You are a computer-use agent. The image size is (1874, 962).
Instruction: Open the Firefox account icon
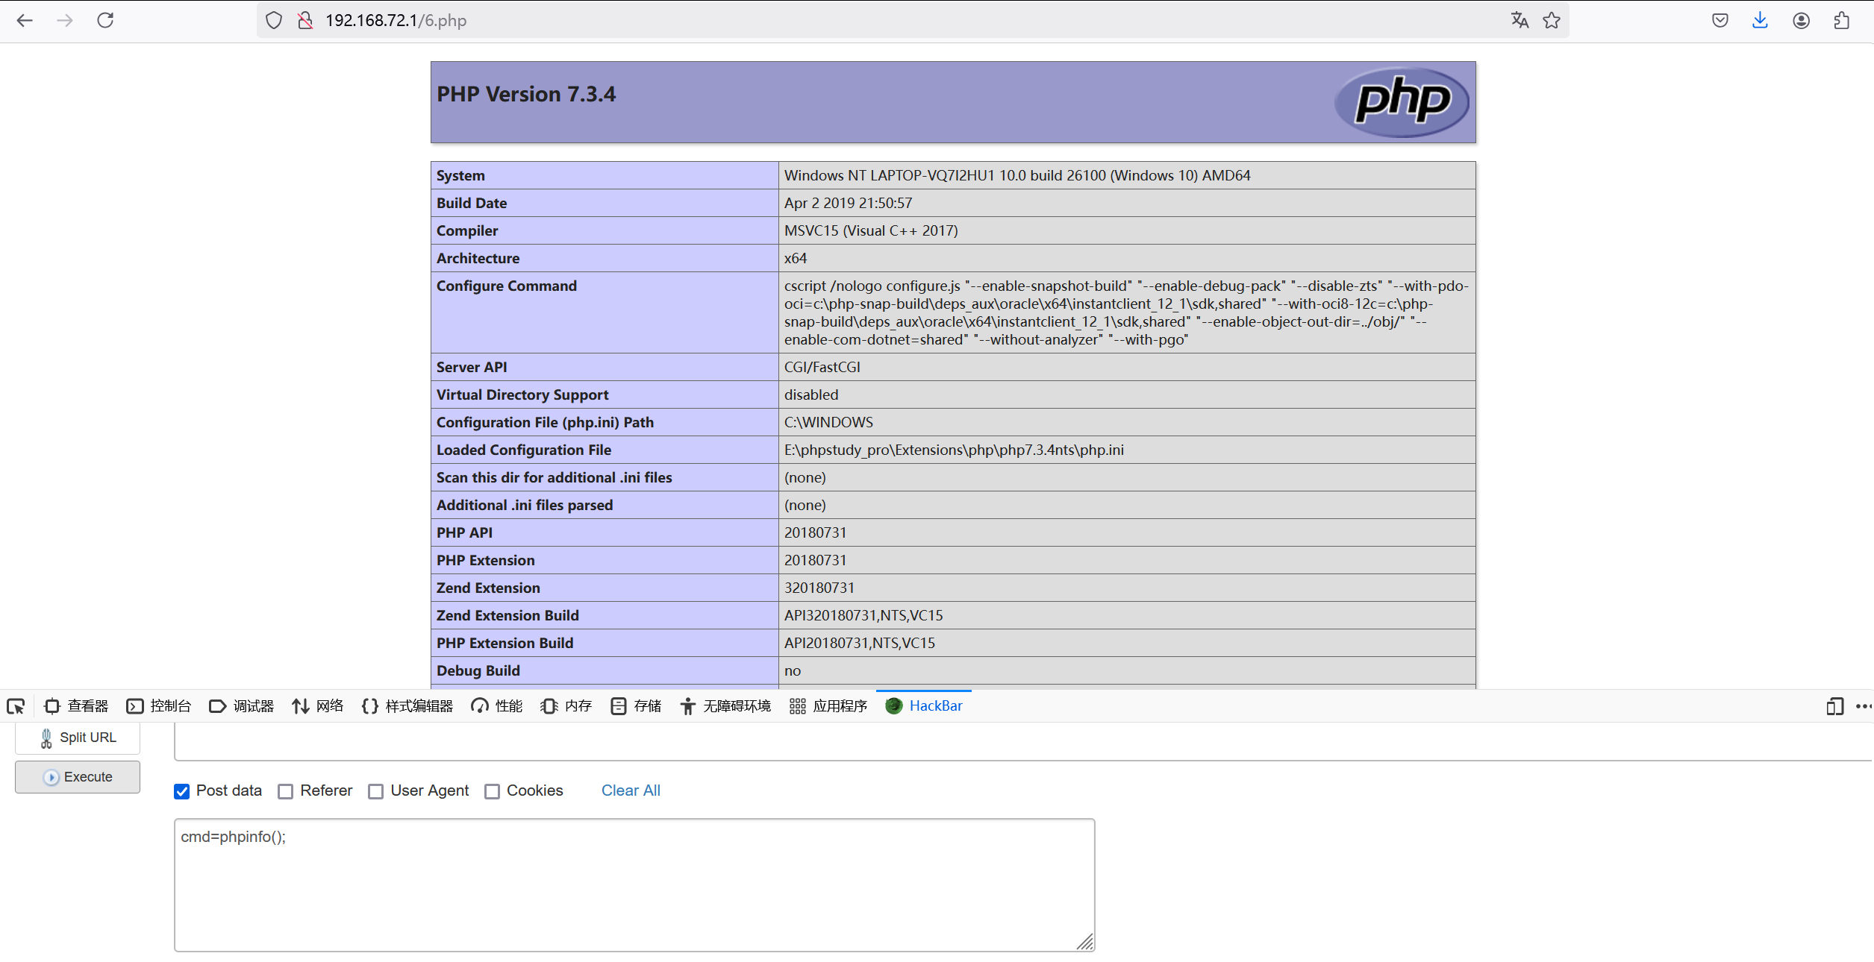pos(1801,20)
